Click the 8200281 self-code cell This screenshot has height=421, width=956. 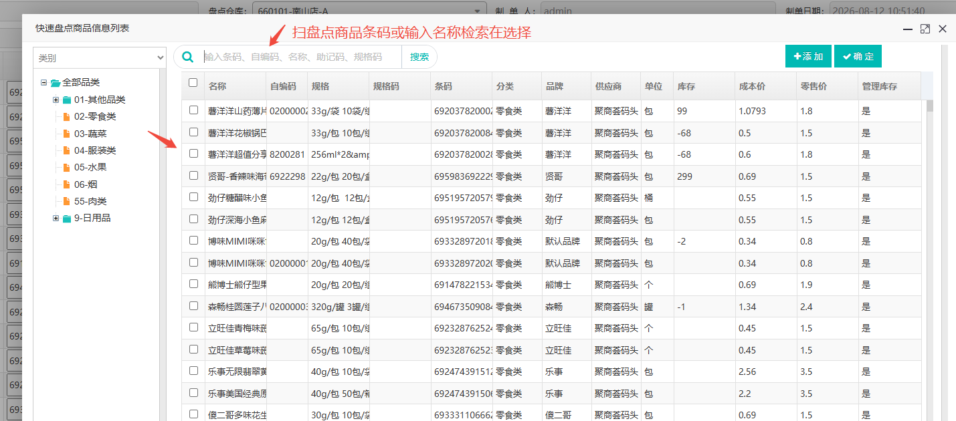point(286,154)
